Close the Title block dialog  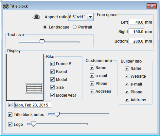[x=151, y=6]
